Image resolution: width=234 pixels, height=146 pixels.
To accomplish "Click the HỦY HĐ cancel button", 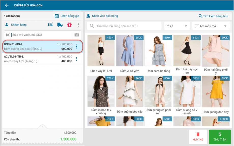I will tap(198, 137).
